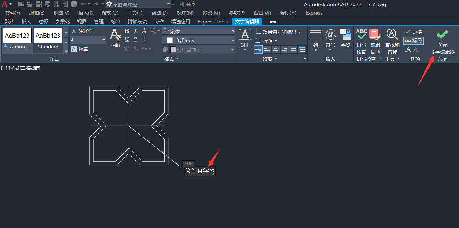The image size is (459, 228).
Task: Expand text style gallery list
Action: point(66,51)
